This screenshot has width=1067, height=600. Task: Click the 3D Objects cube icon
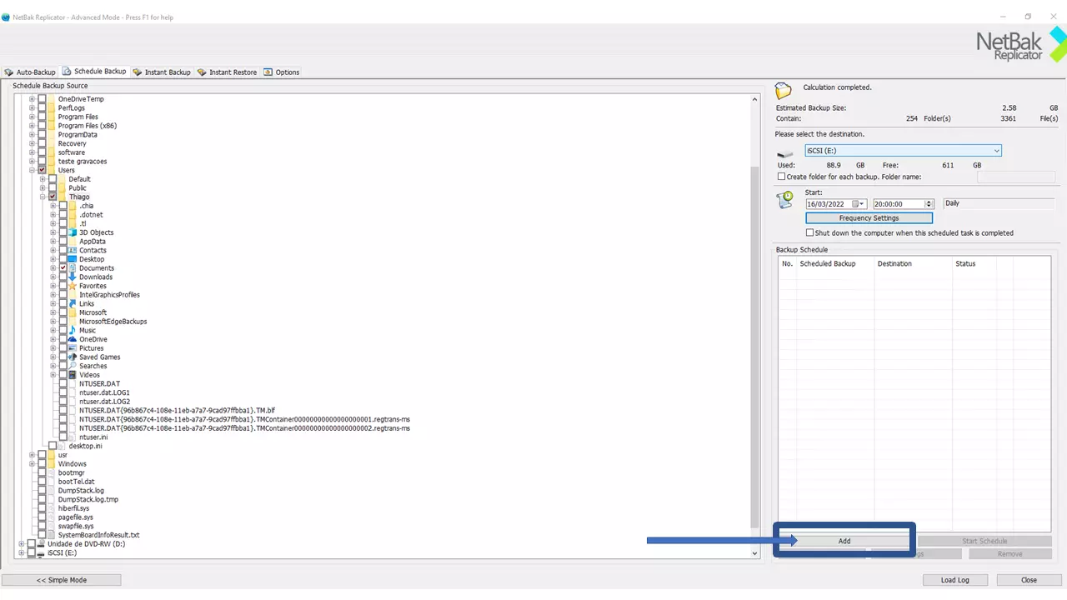(73, 232)
